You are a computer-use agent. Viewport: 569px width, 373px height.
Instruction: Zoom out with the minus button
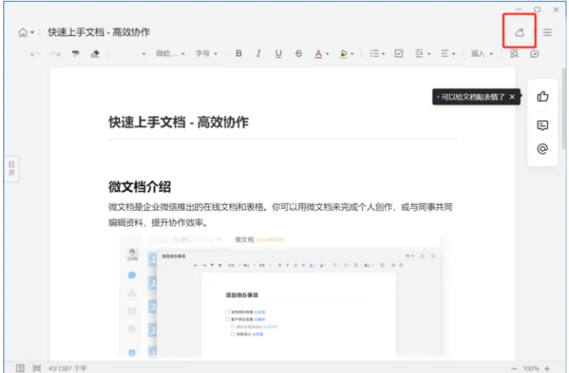pyautogui.click(x=513, y=368)
